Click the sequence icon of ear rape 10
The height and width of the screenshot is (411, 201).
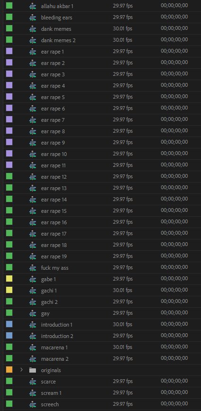click(33, 154)
